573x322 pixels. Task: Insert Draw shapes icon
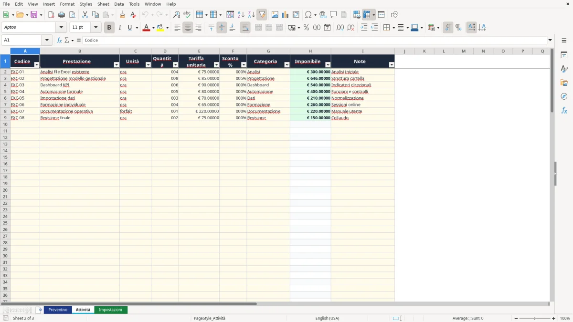394,15
